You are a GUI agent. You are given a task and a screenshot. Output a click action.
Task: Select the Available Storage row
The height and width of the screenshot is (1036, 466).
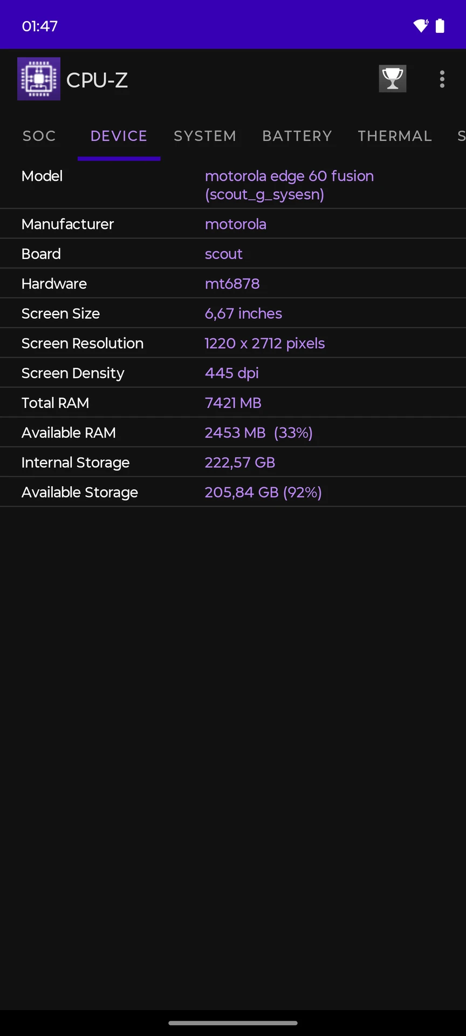[233, 492]
